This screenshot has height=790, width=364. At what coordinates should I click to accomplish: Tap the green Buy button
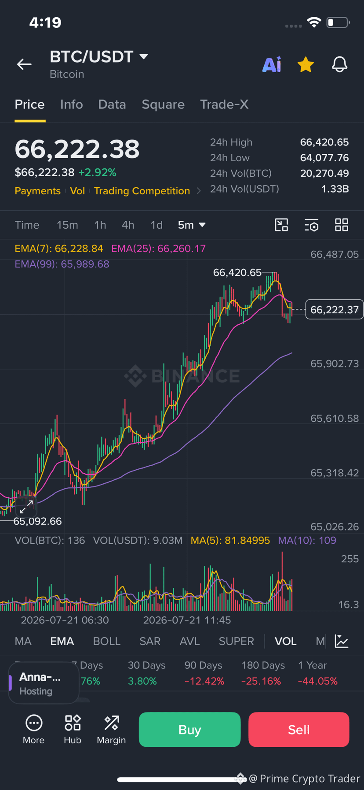pos(189,730)
